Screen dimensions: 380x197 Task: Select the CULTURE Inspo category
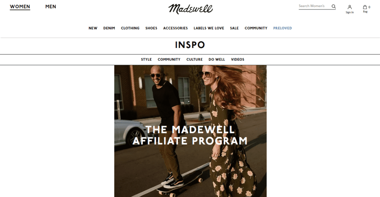pos(194,59)
